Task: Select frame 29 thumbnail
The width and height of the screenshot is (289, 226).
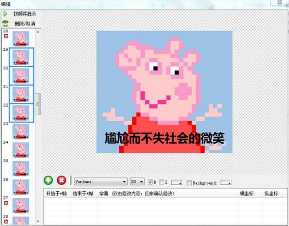Action: 21,57
